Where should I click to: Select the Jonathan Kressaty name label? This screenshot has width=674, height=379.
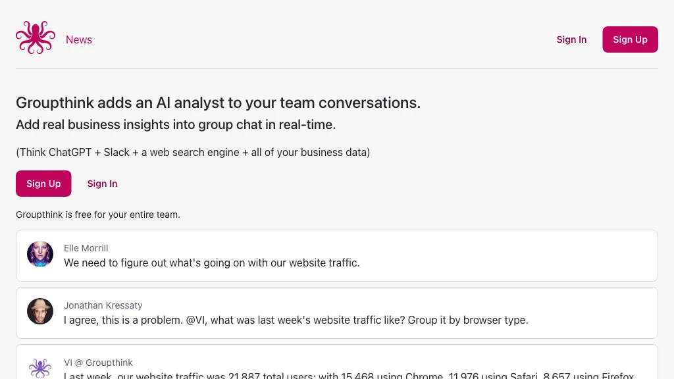point(103,305)
